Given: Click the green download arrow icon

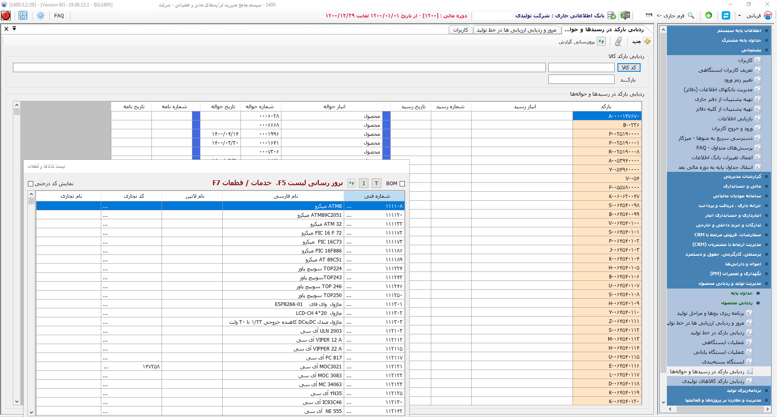Looking at the screenshot, I should [709, 15].
